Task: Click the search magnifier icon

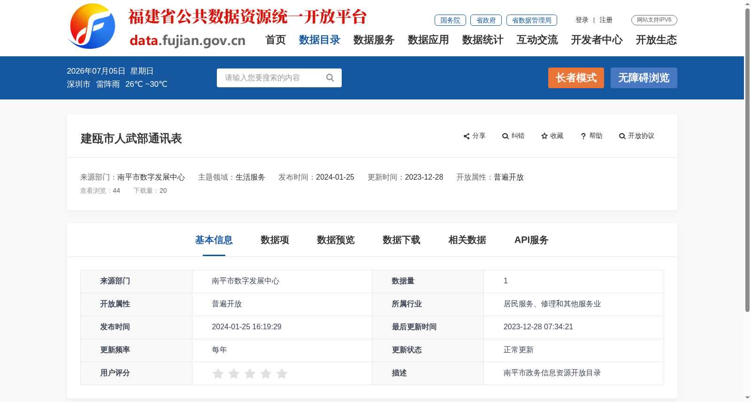Action: point(330,78)
